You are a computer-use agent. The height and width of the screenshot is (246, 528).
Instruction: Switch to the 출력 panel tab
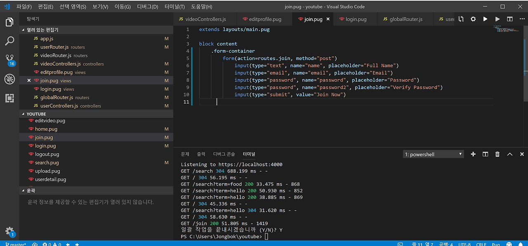pyautogui.click(x=201, y=154)
